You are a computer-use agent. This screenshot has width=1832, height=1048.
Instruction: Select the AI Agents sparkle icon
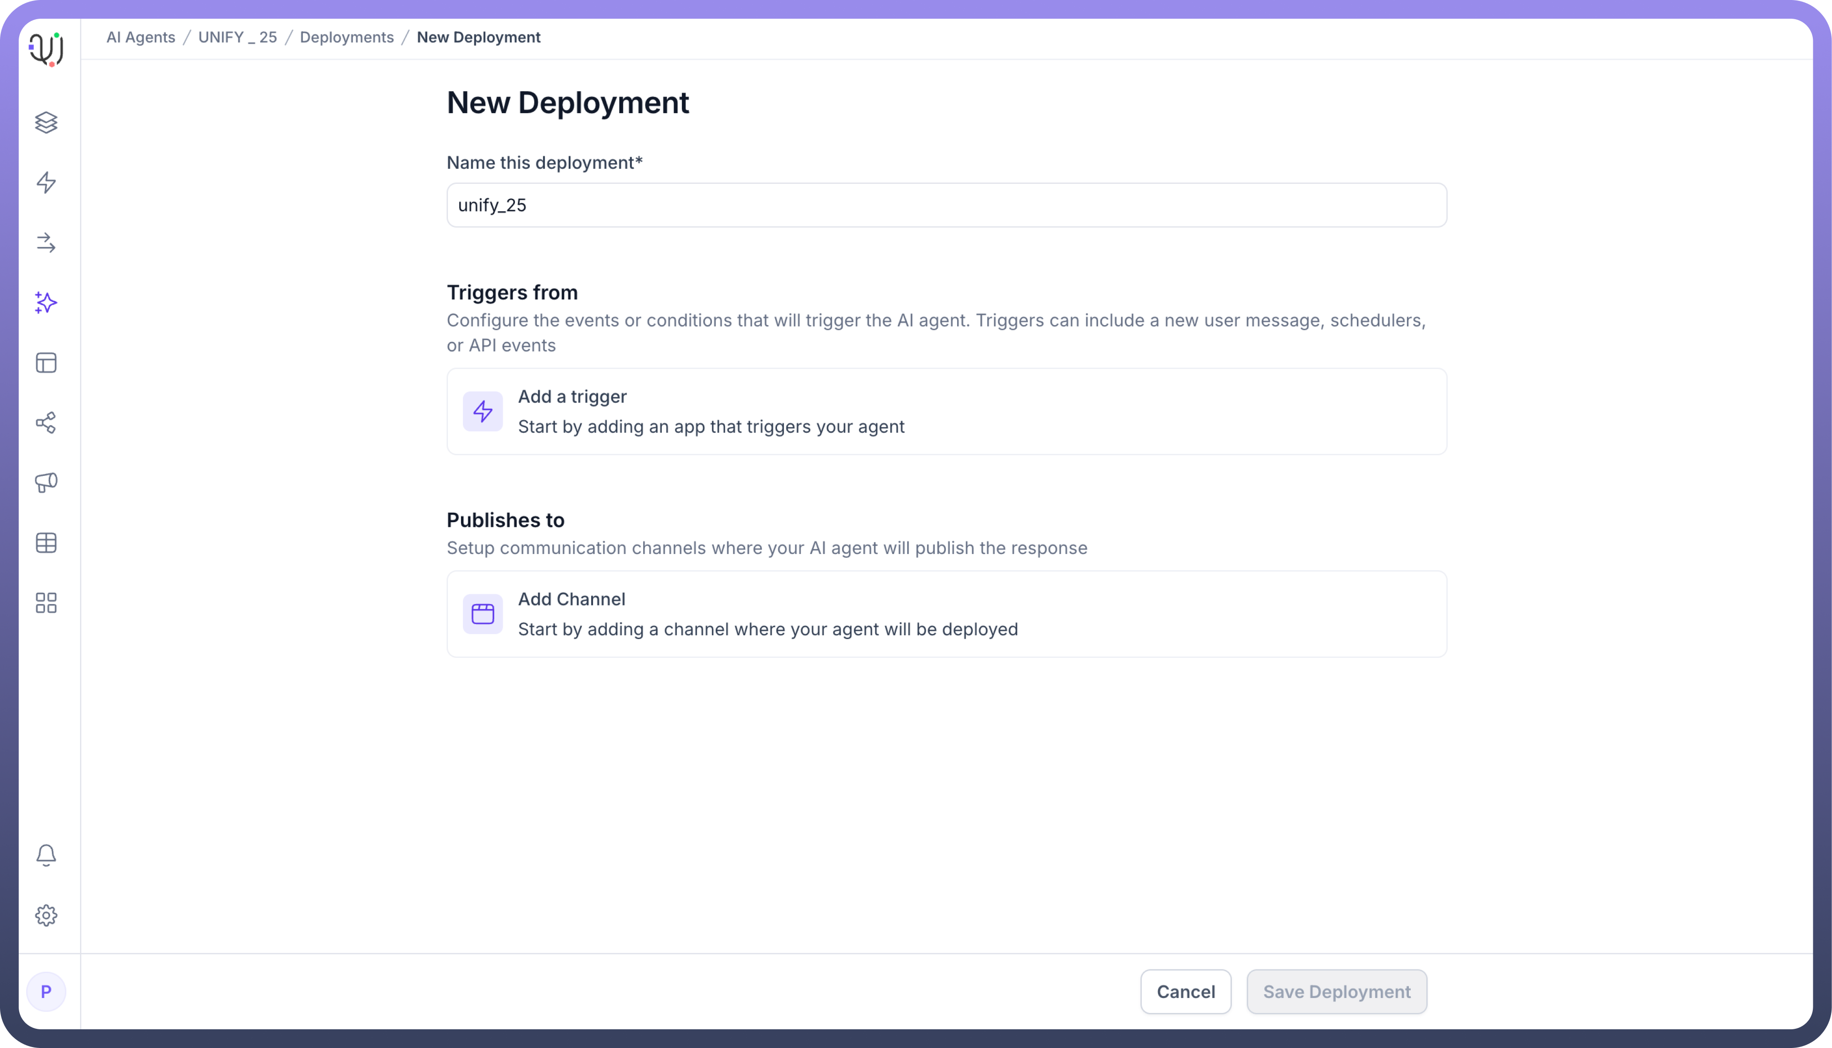point(46,302)
